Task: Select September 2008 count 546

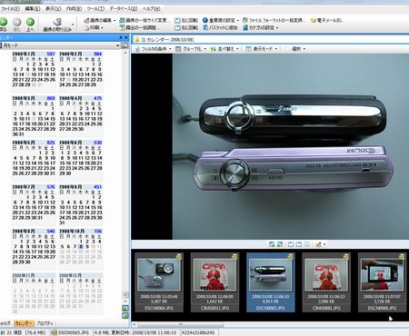Action: 51,232
